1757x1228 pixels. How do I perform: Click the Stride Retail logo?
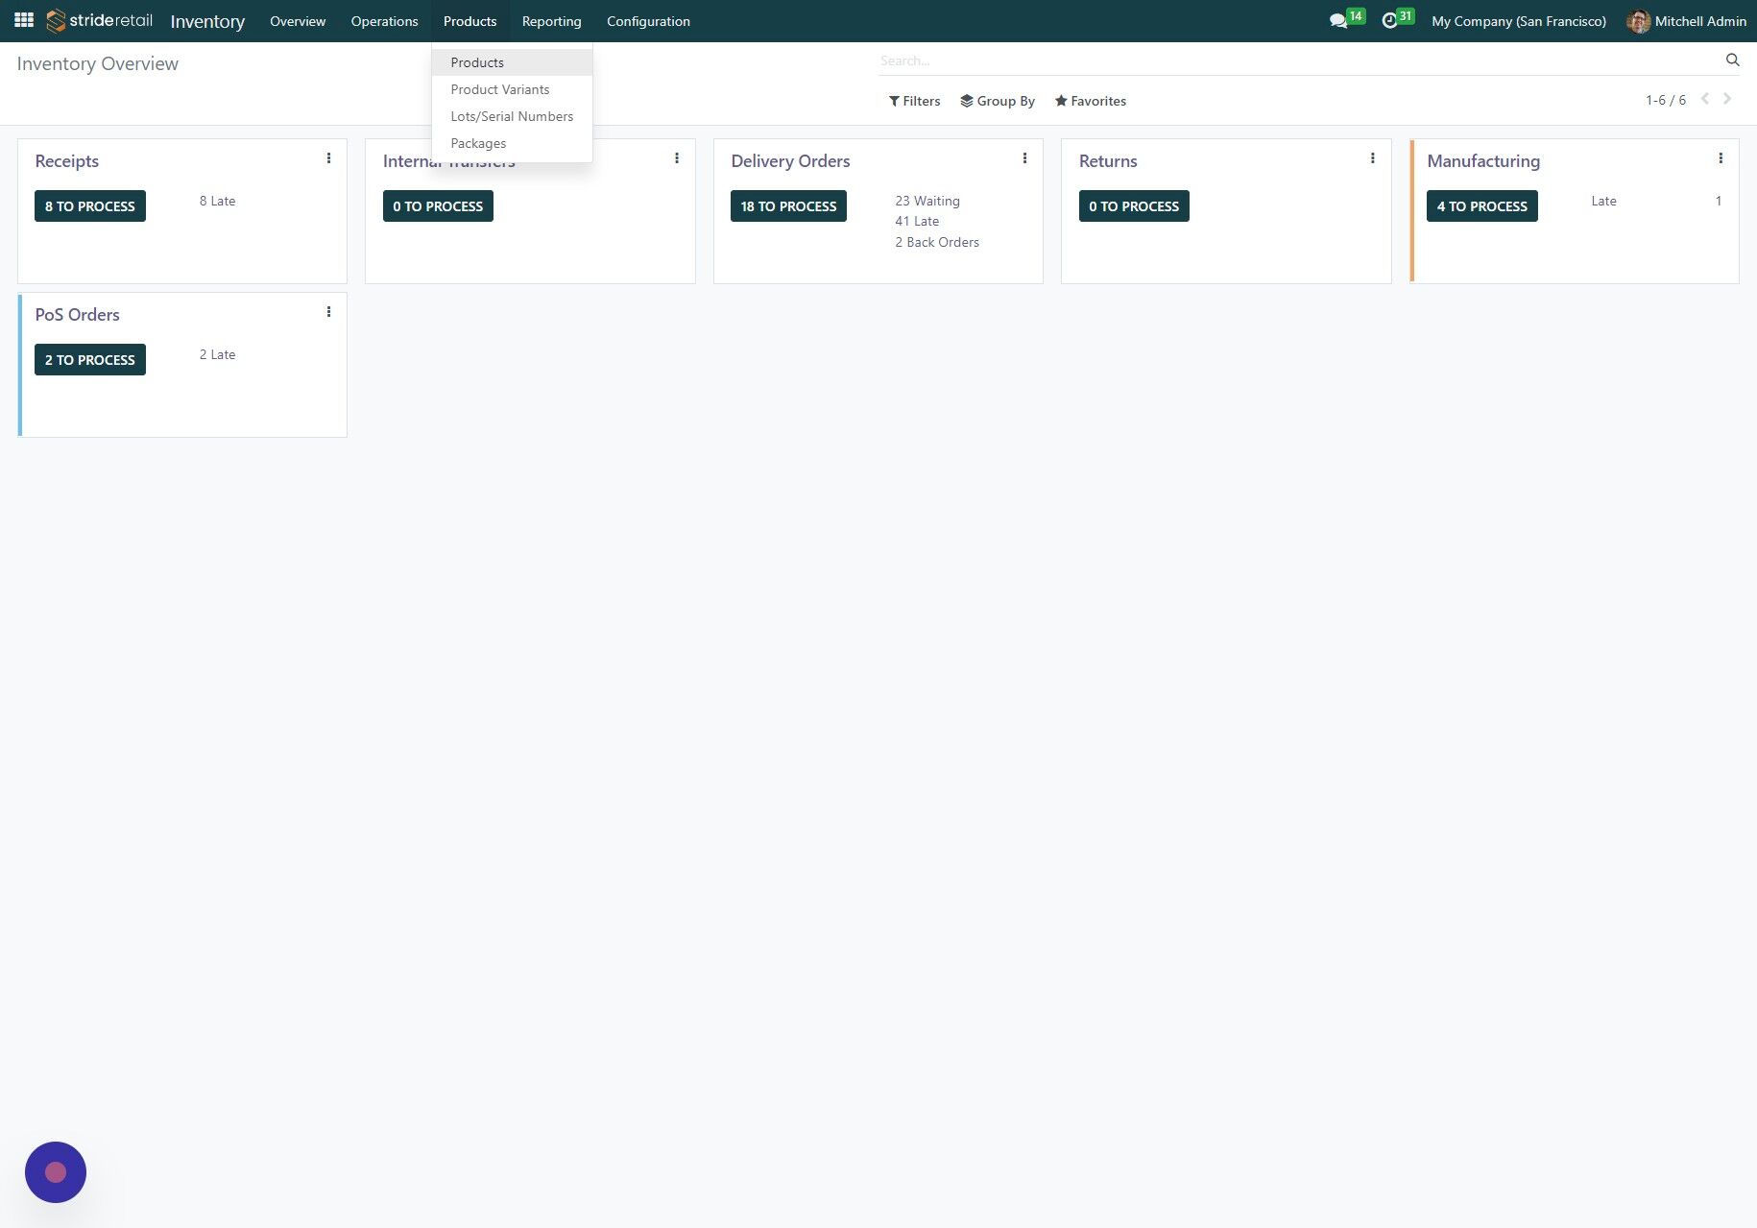99,20
